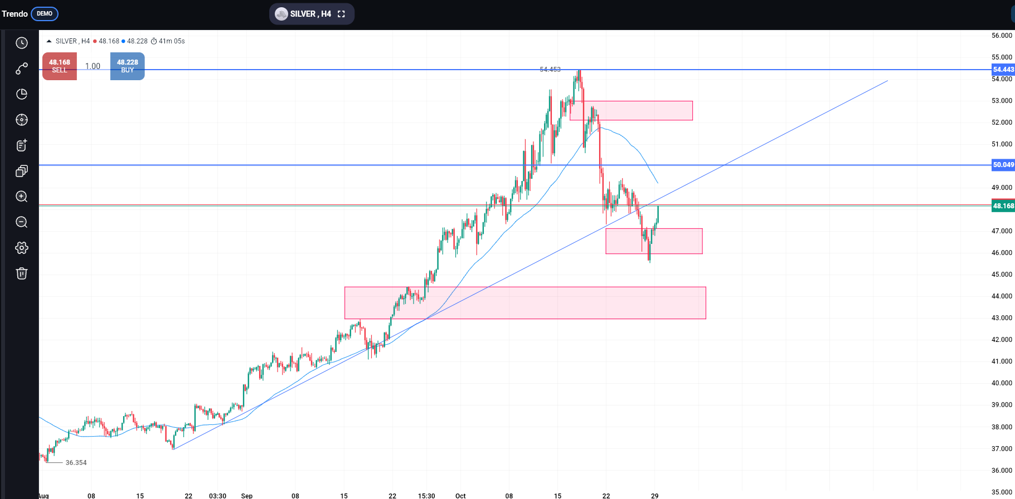Click the DEMO account badge
This screenshot has height=499, width=1015.
click(45, 14)
